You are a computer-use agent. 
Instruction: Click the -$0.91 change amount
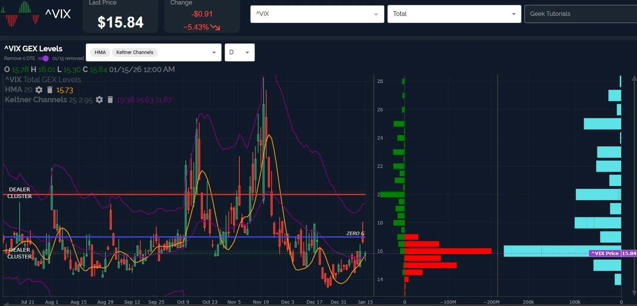click(202, 14)
